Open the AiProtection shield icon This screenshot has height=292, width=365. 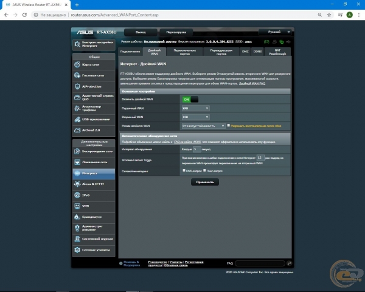[x=77, y=86]
